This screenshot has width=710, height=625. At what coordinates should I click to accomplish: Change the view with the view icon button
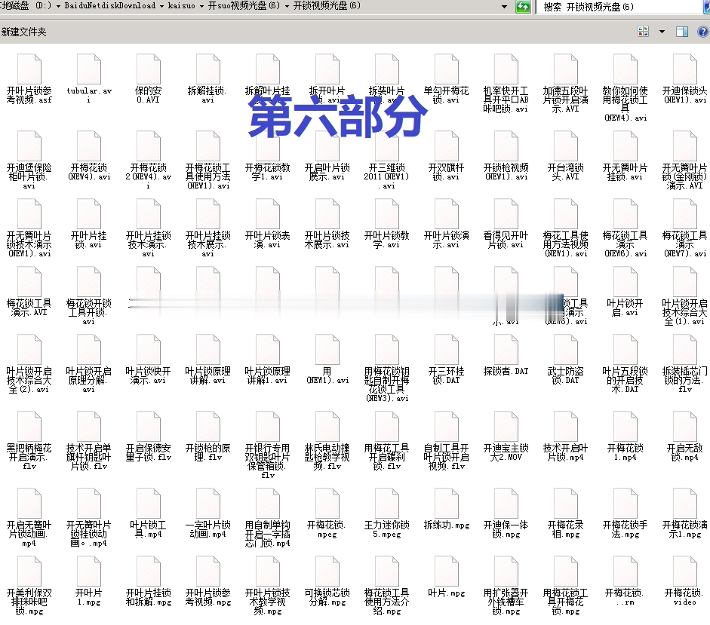643,31
